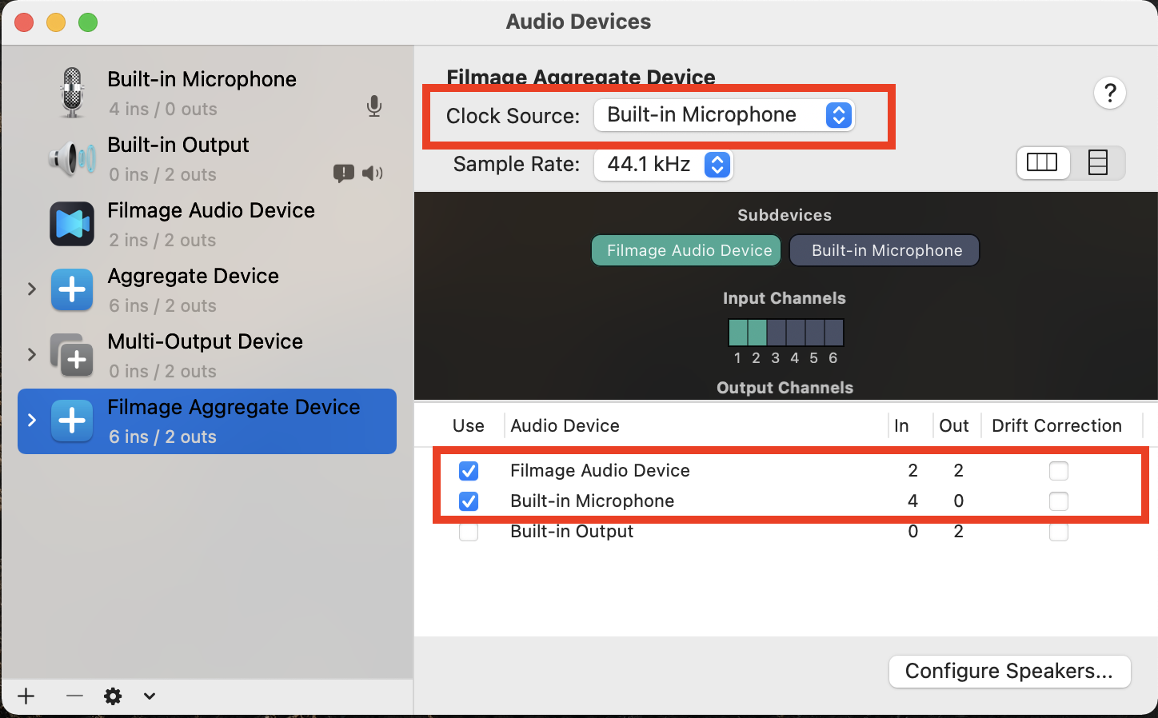This screenshot has width=1158, height=718.
Task: Add a new device with plus button
Action: (x=26, y=696)
